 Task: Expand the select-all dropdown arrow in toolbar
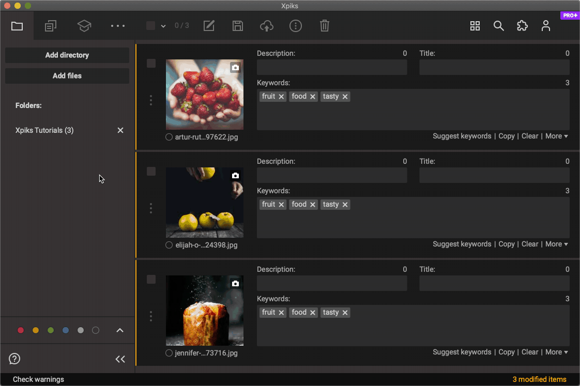[163, 26]
